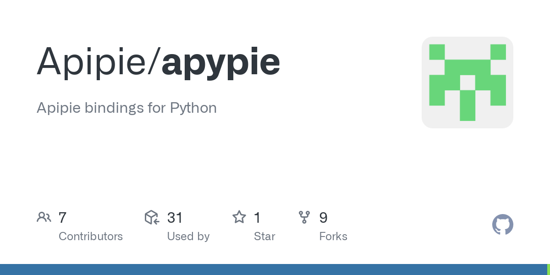
Task: Click the forks count 9
Action: [x=323, y=217]
